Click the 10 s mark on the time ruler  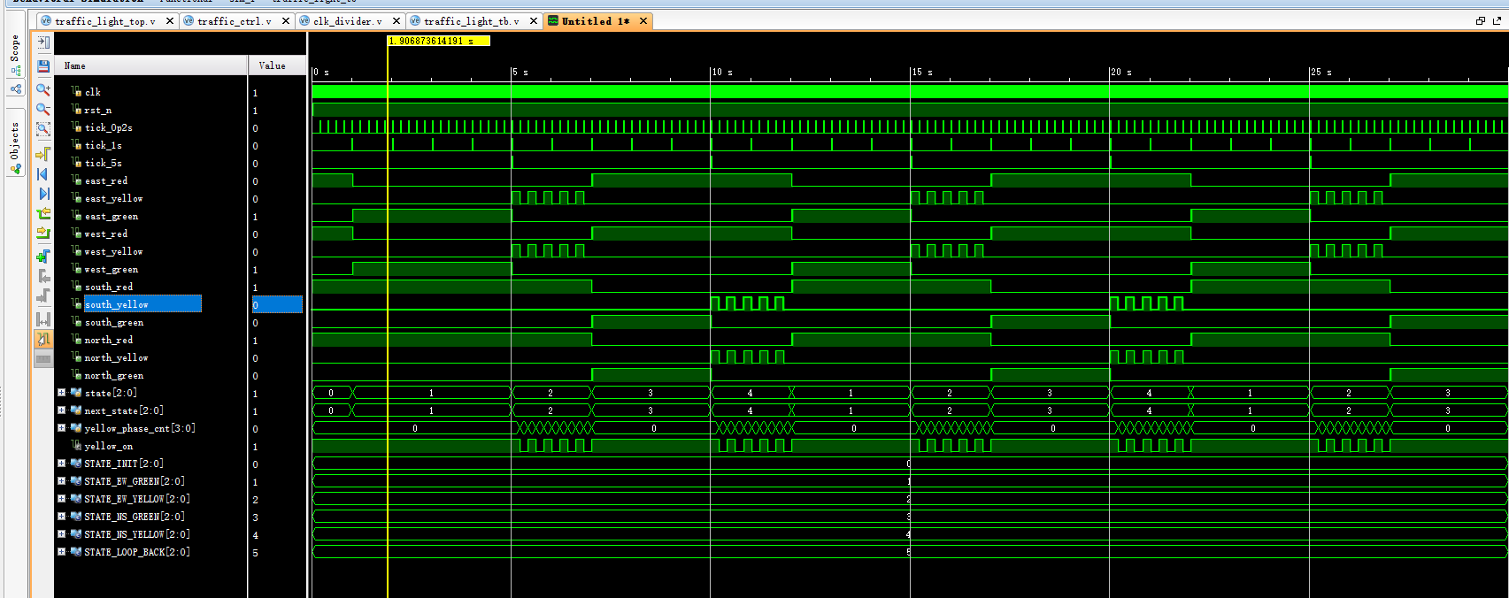723,73
